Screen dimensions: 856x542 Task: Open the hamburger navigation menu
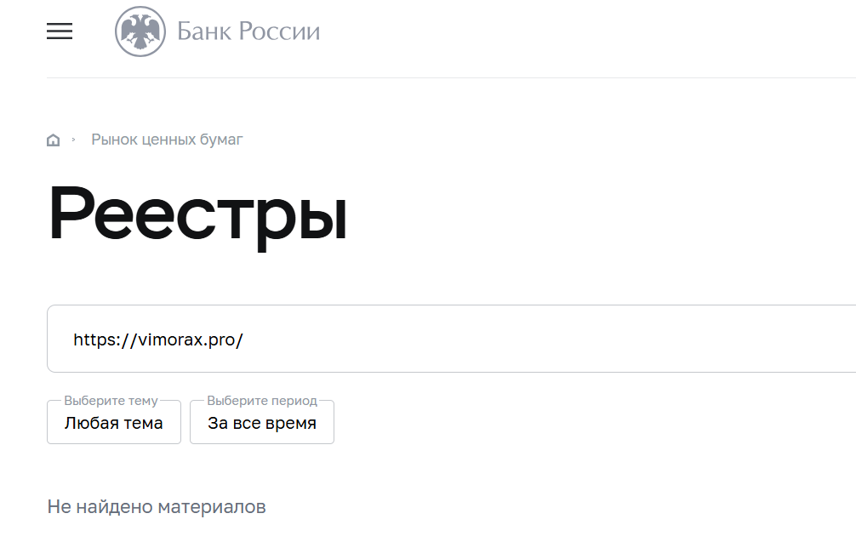point(60,31)
